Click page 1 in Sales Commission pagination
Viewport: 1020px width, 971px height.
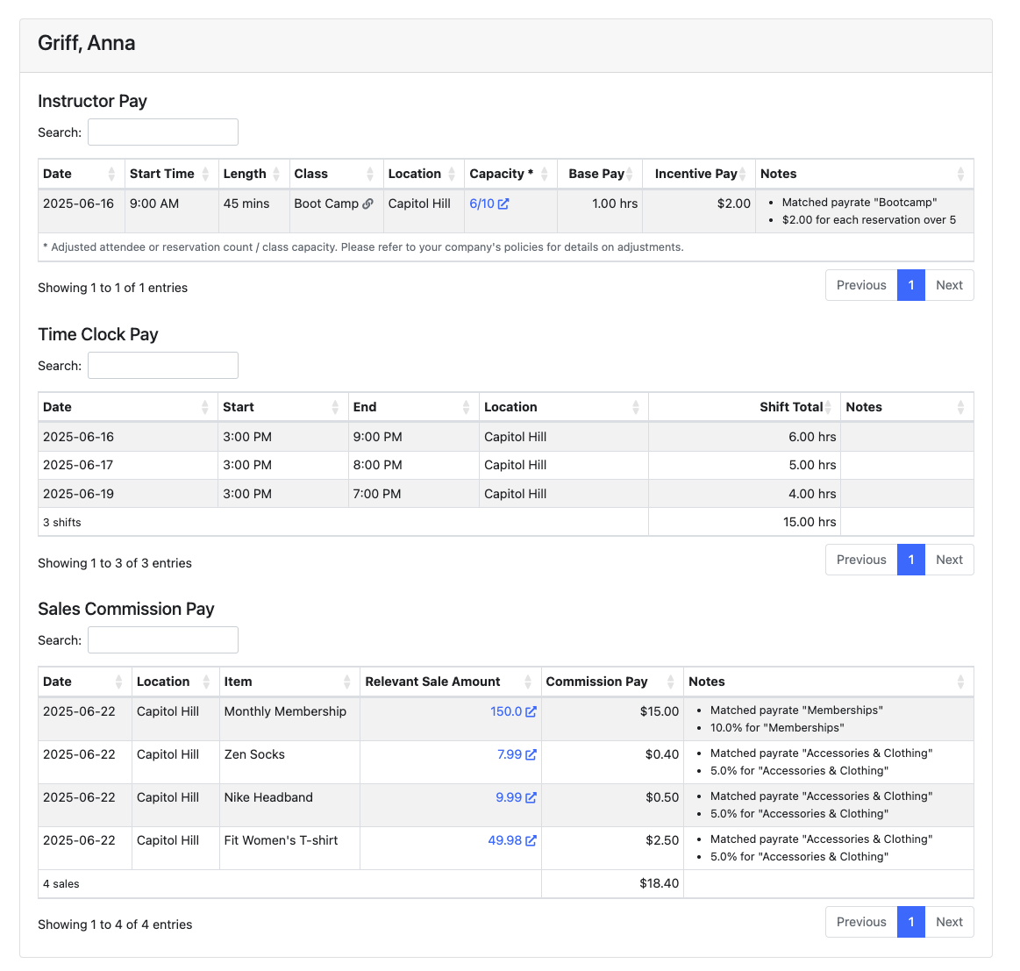point(910,922)
